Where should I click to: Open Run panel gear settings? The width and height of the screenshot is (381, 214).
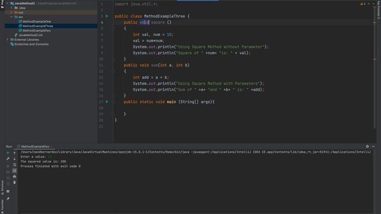(x=367, y=146)
